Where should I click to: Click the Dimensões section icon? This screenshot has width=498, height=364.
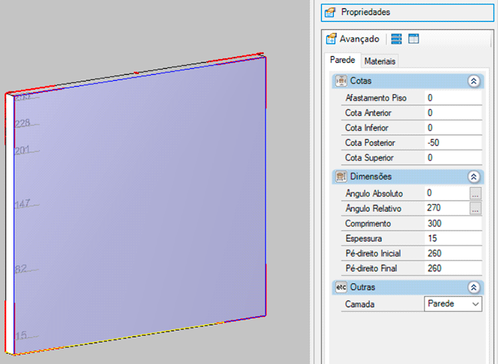pos(341,177)
